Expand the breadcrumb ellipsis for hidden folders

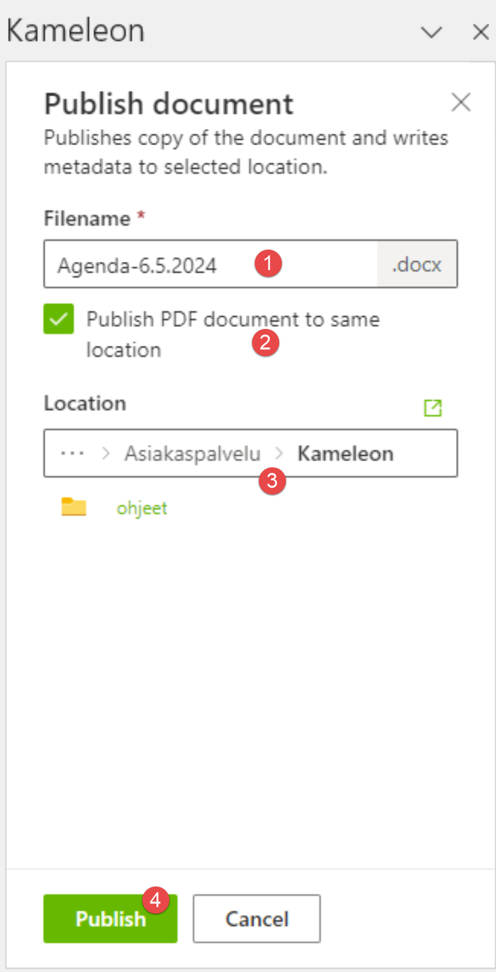click(x=72, y=453)
